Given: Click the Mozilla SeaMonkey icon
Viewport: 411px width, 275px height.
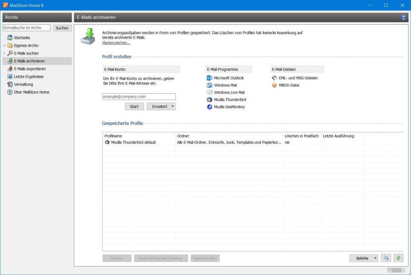Looking at the screenshot, I should tap(209, 107).
